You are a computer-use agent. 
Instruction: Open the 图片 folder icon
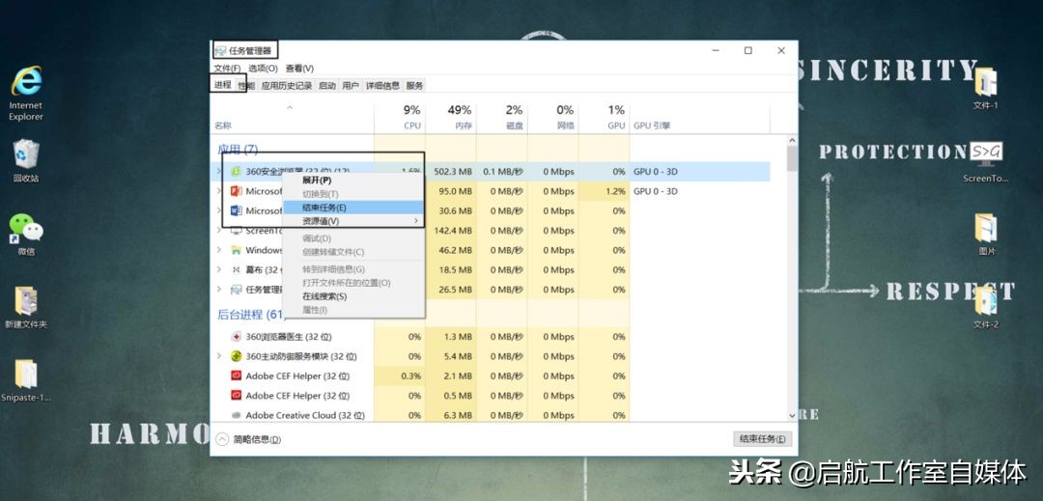pos(986,234)
